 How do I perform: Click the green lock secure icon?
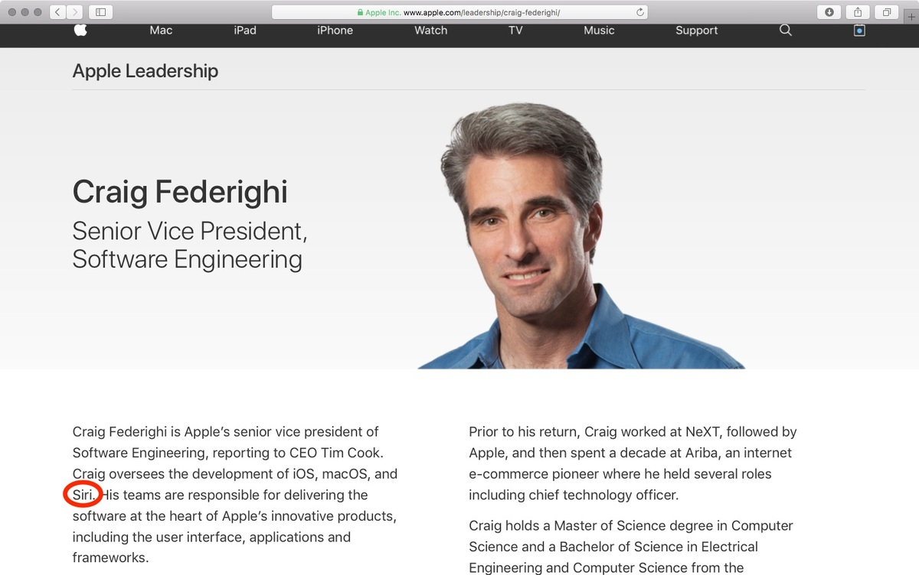tap(361, 13)
